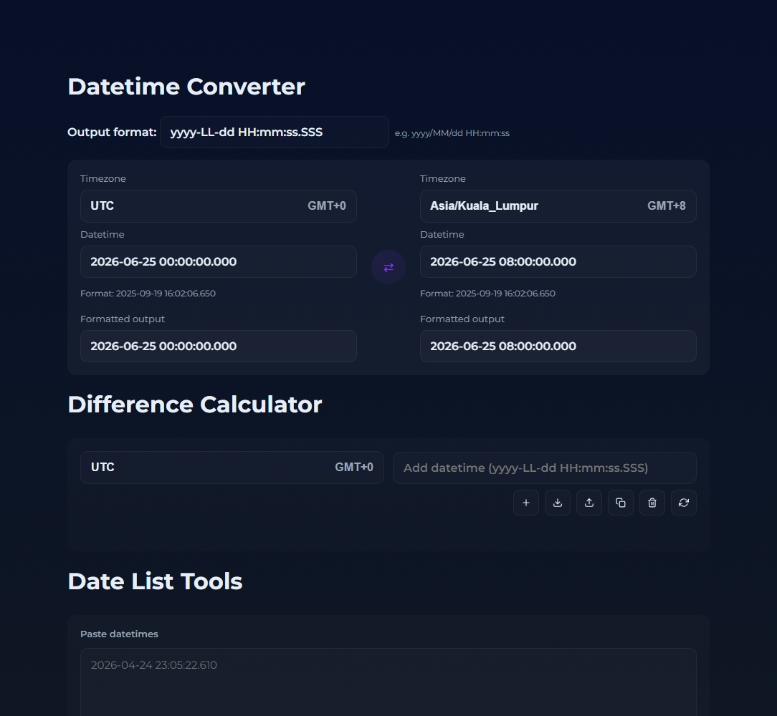Image resolution: width=777 pixels, height=716 pixels.
Task: Click the GMT+8 offset label
Action: tap(667, 206)
